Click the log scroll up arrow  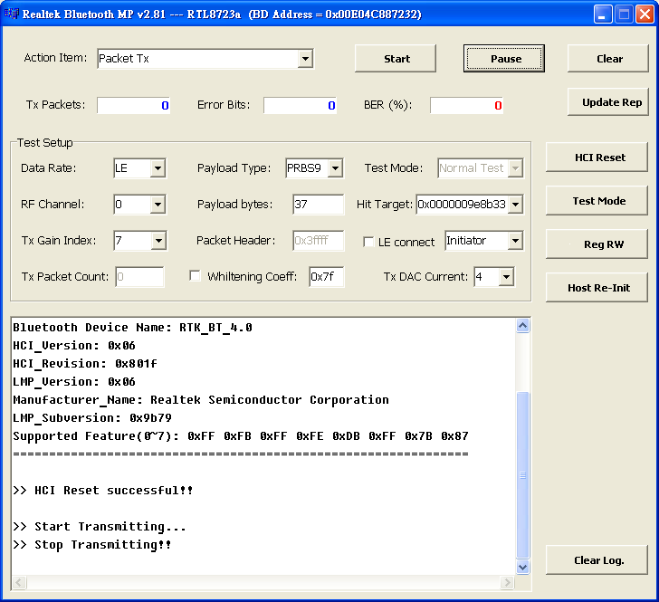pyautogui.click(x=522, y=326)
